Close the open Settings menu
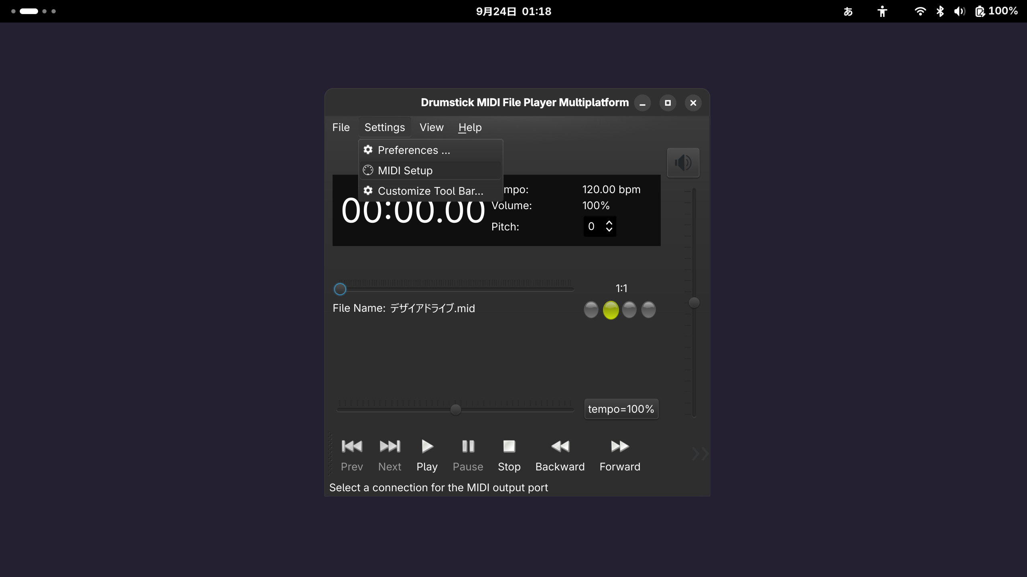Screen dimensions: 1027x577 point(385,127)
